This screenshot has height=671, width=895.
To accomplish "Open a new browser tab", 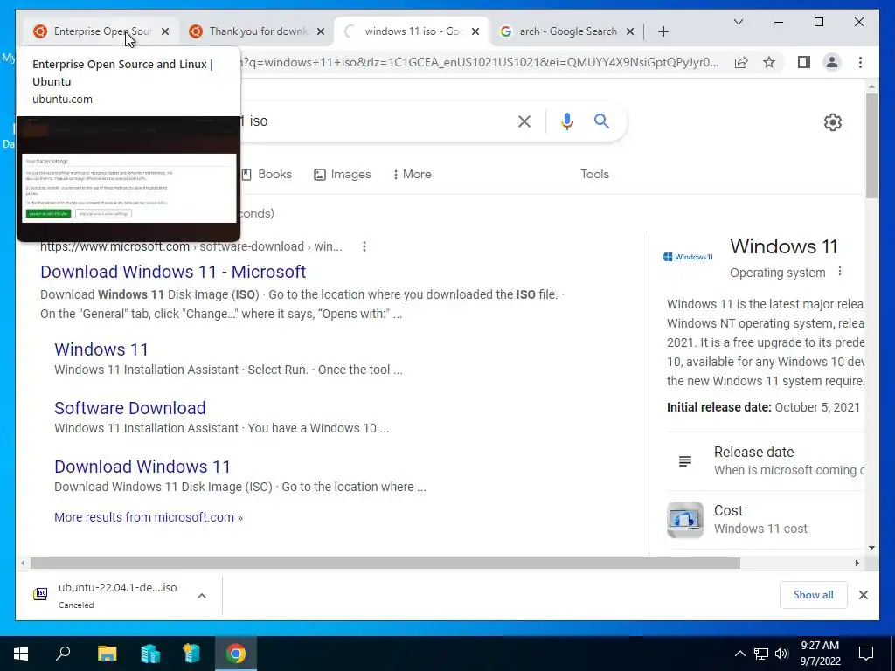I will tap(663, 31).
